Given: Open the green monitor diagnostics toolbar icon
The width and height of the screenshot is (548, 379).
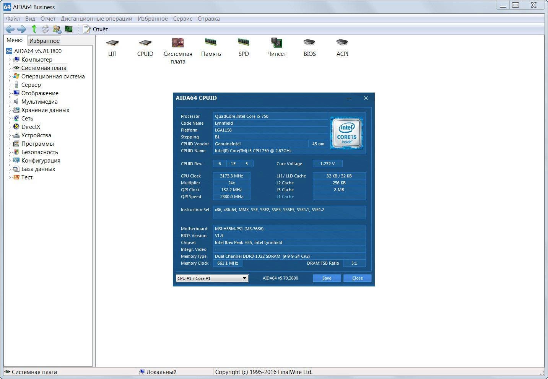Looking at the screenshot, I should [69, 29].
